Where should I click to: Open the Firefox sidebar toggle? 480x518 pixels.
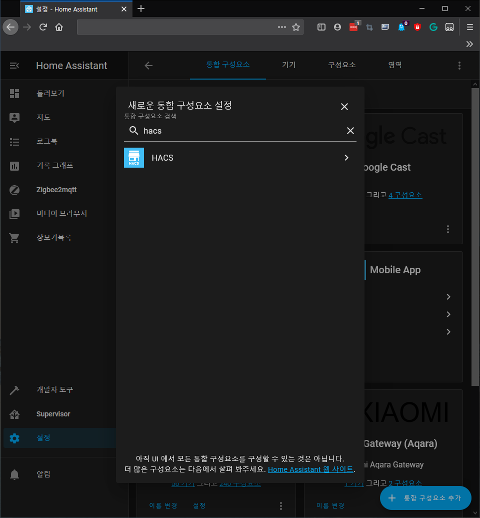point(321,27)
